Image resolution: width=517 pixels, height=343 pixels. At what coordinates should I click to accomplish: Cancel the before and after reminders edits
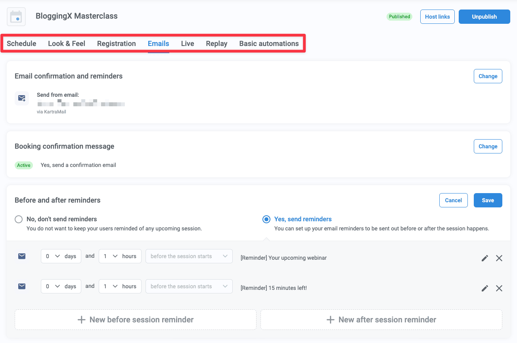click(454, 200)
